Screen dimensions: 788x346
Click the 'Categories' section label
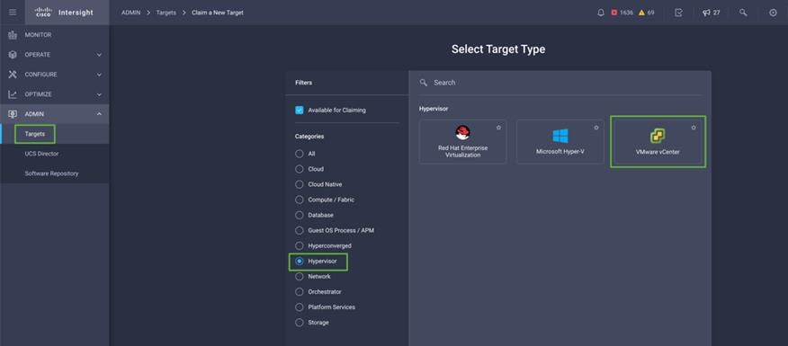point(309,136)
